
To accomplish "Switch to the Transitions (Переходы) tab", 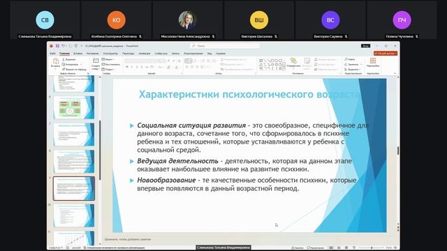I will click(128, 54).
